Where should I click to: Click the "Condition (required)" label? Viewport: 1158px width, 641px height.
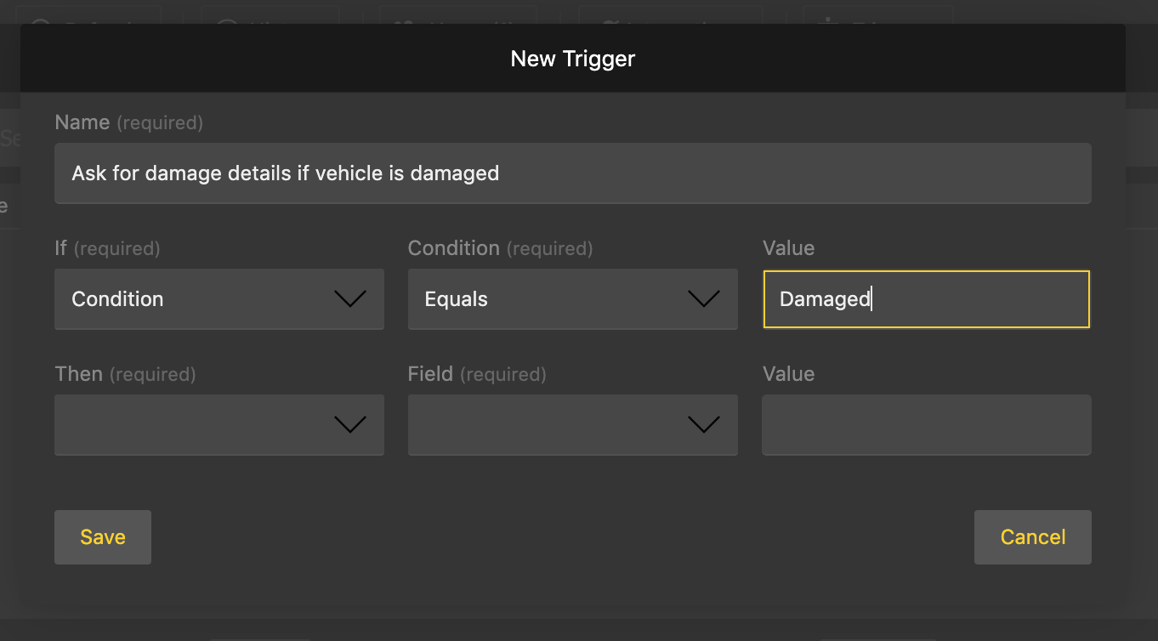[500, 248]
